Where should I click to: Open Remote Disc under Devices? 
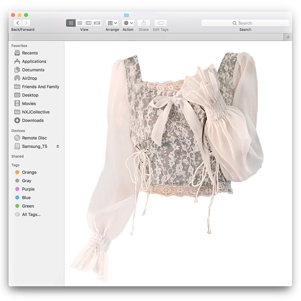tap(34, 138)
